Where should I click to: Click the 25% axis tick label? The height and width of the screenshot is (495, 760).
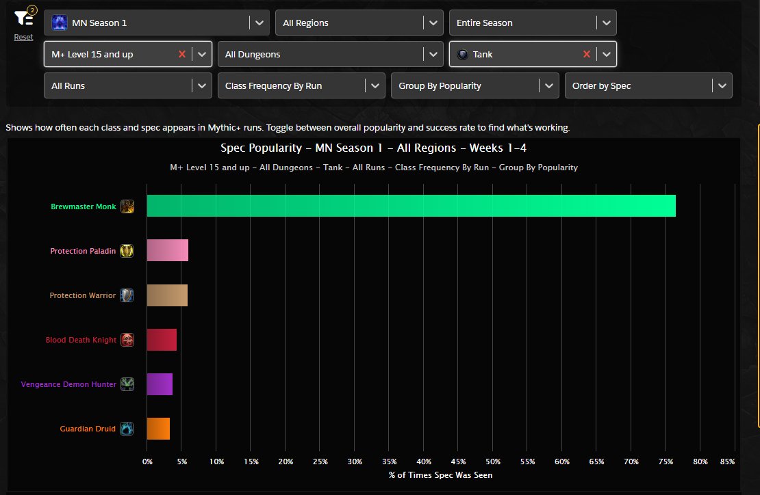[320, 461]
